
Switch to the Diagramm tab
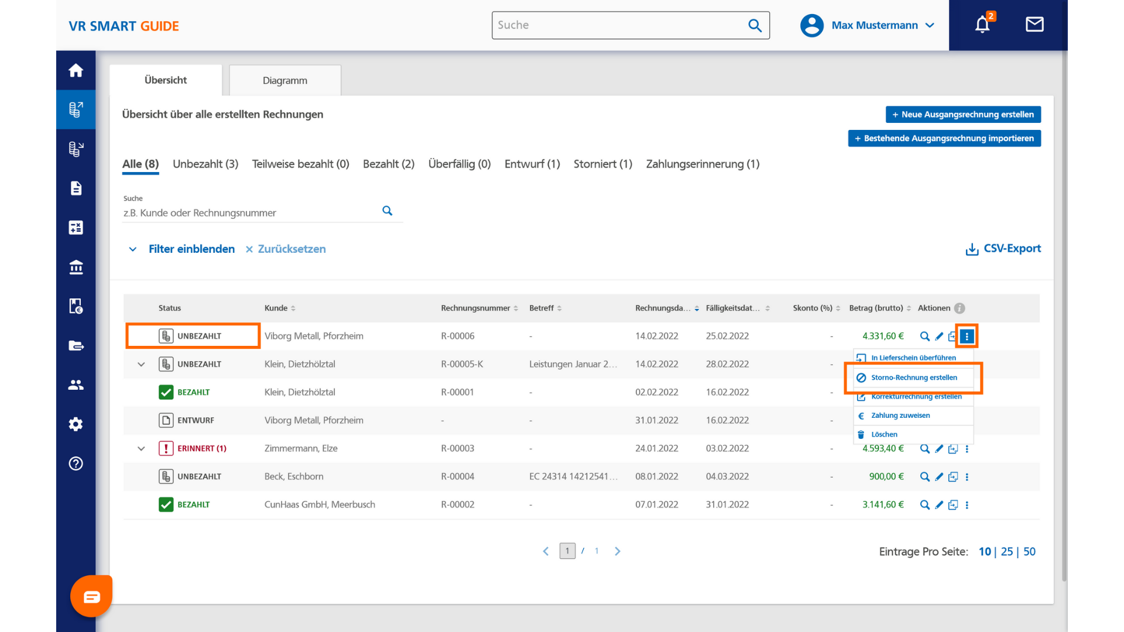tap(285, 80)
